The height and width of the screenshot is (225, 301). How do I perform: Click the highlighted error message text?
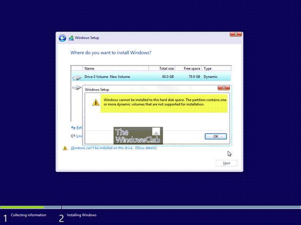pyautogui.click(x=165, y=102)
